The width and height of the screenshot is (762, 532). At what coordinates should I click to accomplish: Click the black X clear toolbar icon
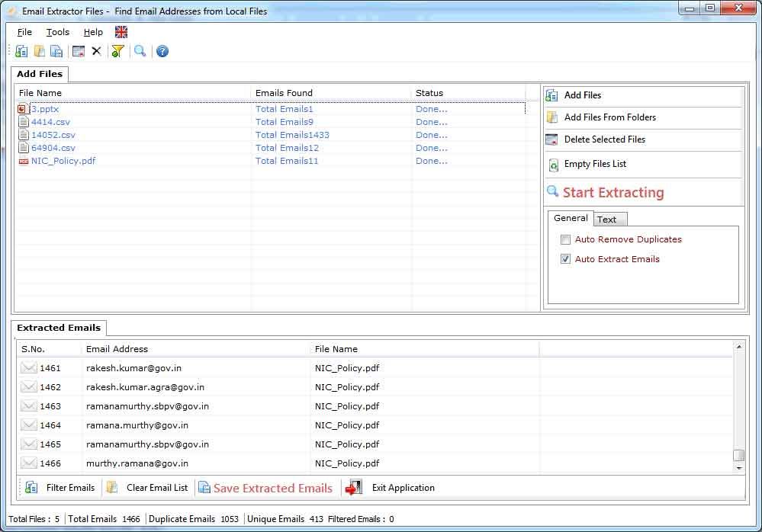96,51
